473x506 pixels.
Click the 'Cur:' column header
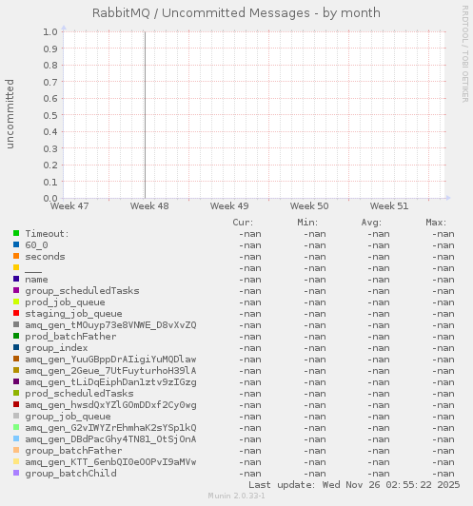(243, 223)
